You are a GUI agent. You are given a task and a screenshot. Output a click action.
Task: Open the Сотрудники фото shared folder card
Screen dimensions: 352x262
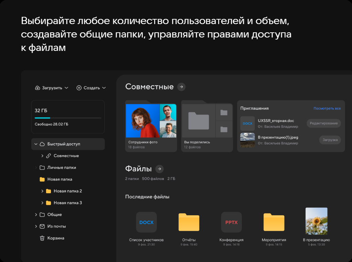tap(151, 126)
